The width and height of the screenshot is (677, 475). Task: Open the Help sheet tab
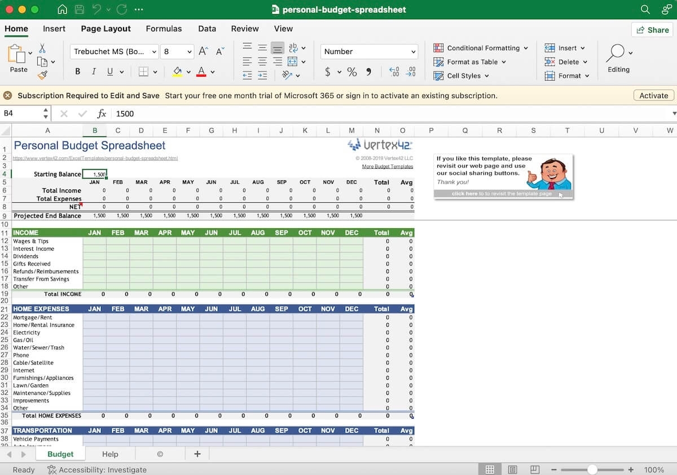110,454
